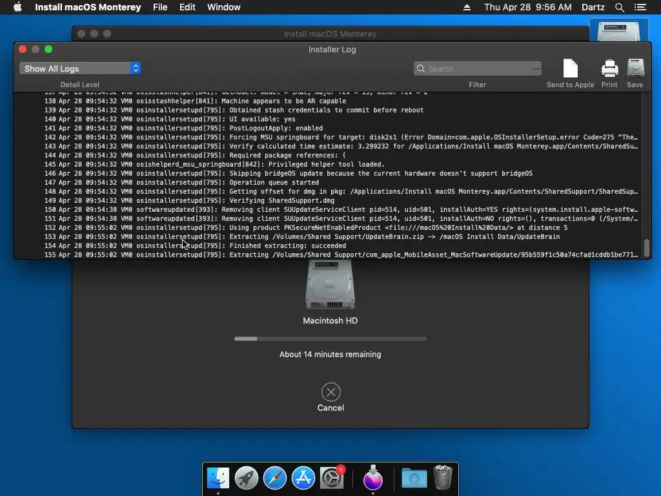Select log line 151 installAuth=NO
Viewport: 661px width, 496px height.
pyautogui.click(x=329, y=218)
